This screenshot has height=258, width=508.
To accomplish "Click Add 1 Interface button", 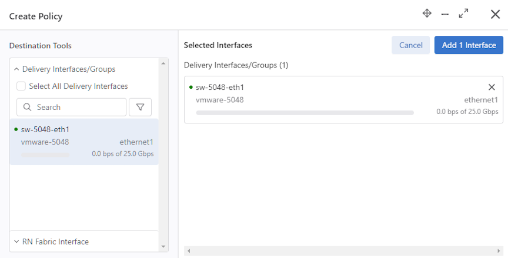I will pos(469,45).
